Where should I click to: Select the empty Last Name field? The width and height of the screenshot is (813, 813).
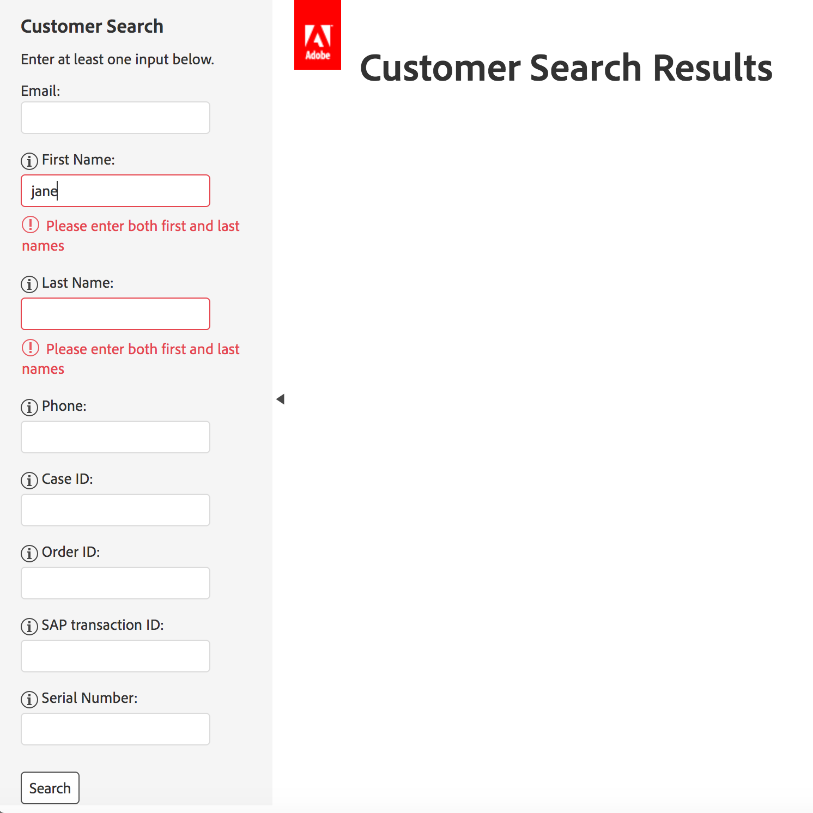coord(116,314)
